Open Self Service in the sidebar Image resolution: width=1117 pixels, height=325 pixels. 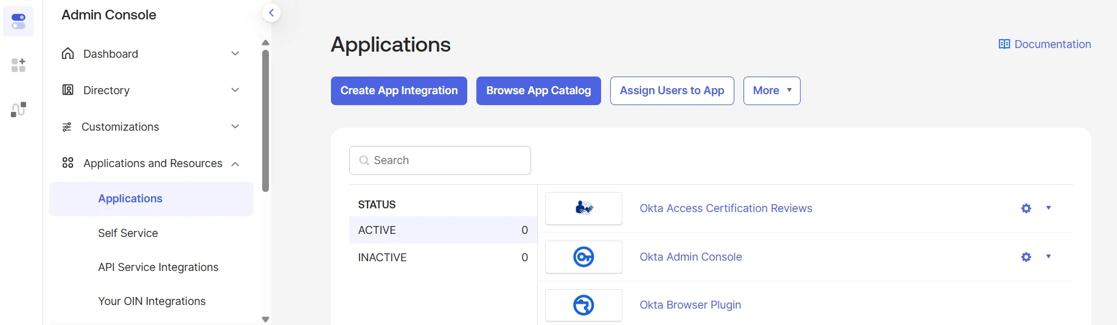[x=128, y=233]
